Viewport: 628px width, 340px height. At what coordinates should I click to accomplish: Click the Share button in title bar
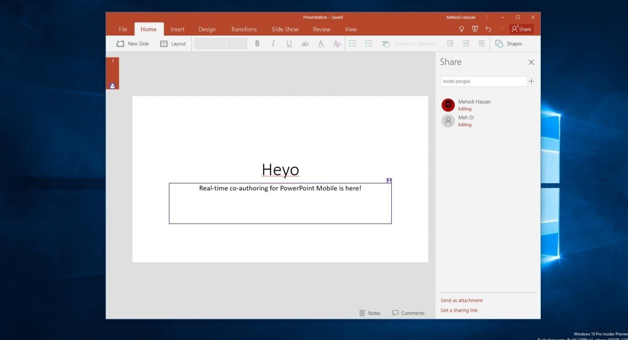click(521, 29)
